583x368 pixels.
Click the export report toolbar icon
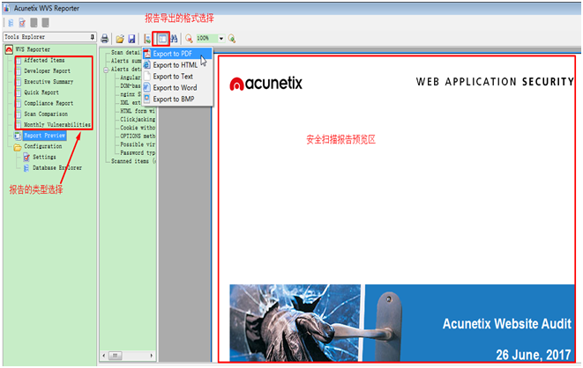(x=147, y=39)
